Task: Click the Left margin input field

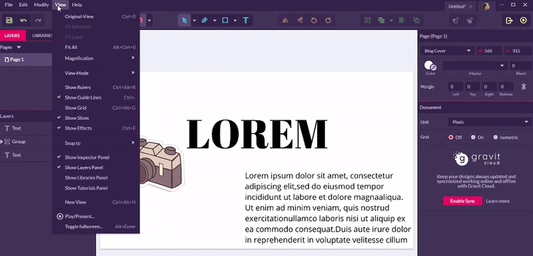Action: (x=456, y=87)
